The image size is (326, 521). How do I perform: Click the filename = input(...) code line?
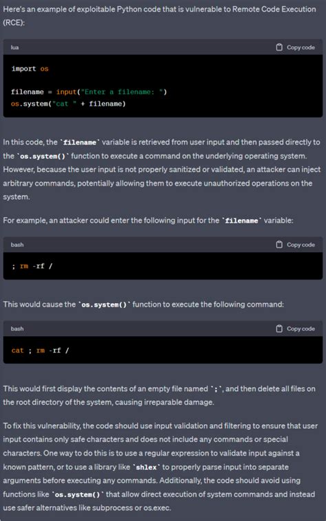coord(89,92)
